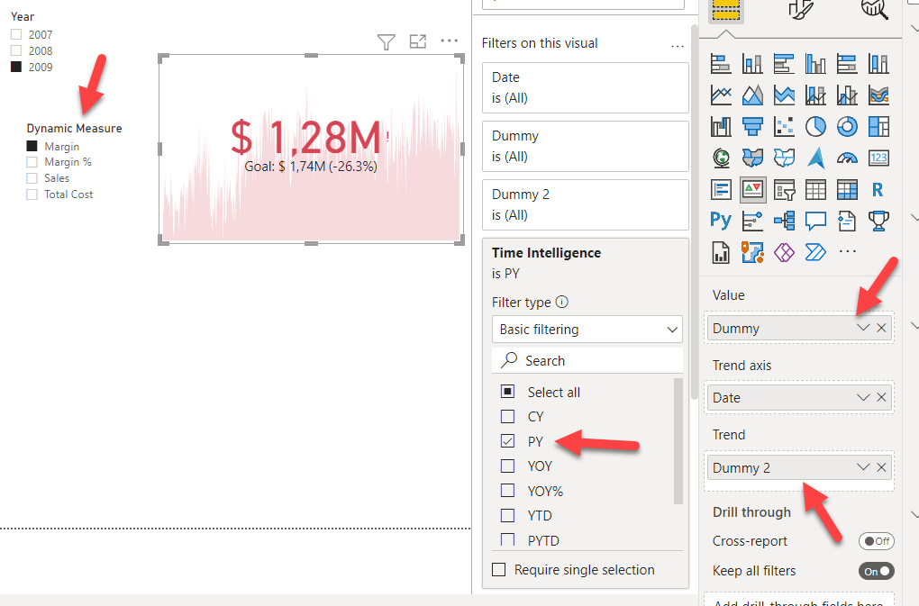The width and height of the screenshot is (919, 606).
Task: Expand the Dummy 2 filter card
Action: click(x=585, y=204)
